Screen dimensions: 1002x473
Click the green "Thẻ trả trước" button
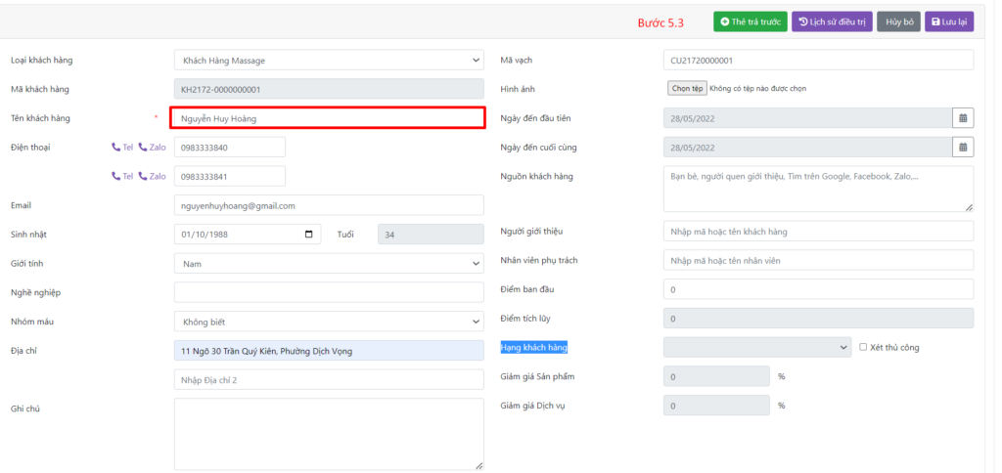pos(750,21)
